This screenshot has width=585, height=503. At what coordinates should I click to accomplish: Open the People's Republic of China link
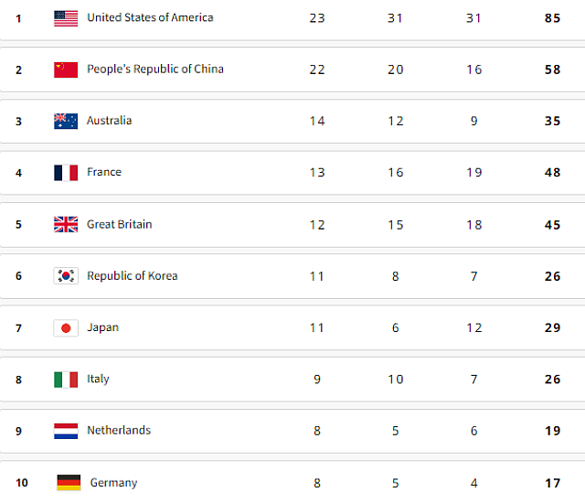154,70
